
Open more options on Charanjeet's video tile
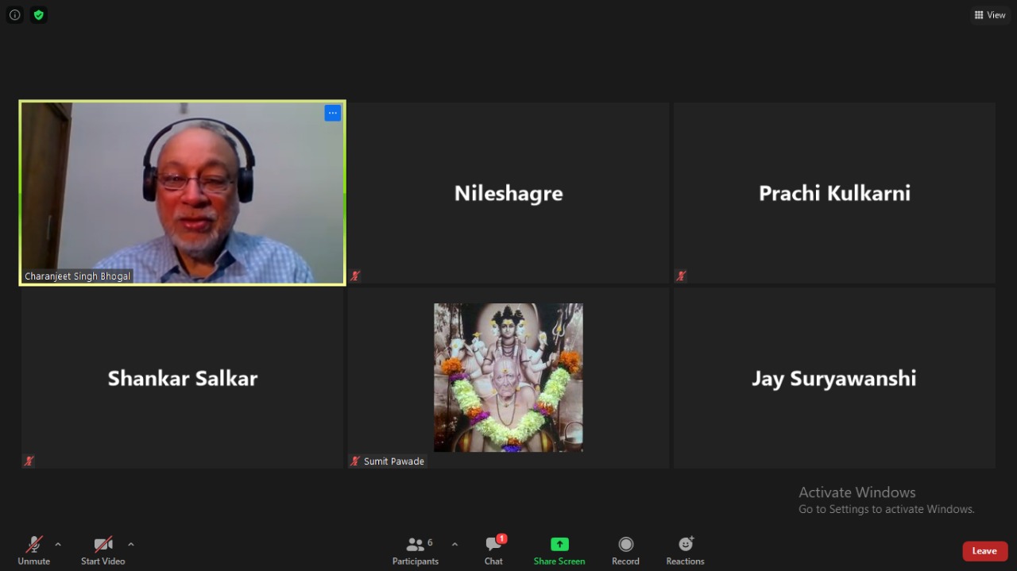click(x=333, y=113)
